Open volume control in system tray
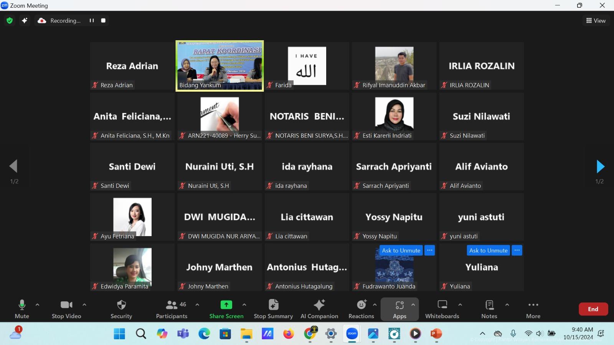The height and width of the screenshot is (345, 614). click(540, 333)
